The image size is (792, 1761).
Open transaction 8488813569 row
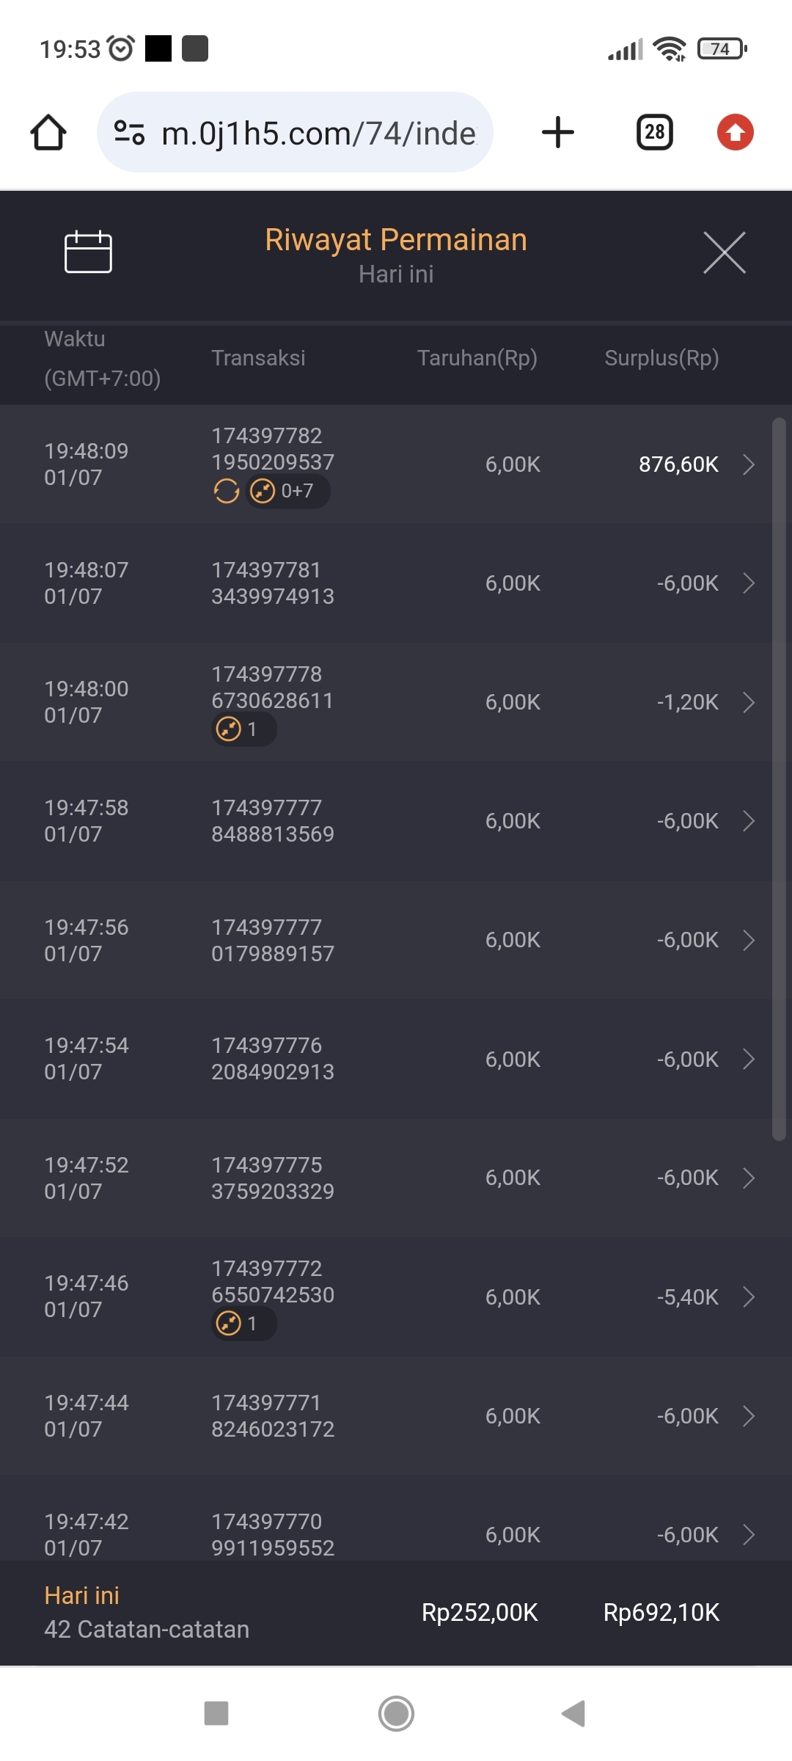396,821
